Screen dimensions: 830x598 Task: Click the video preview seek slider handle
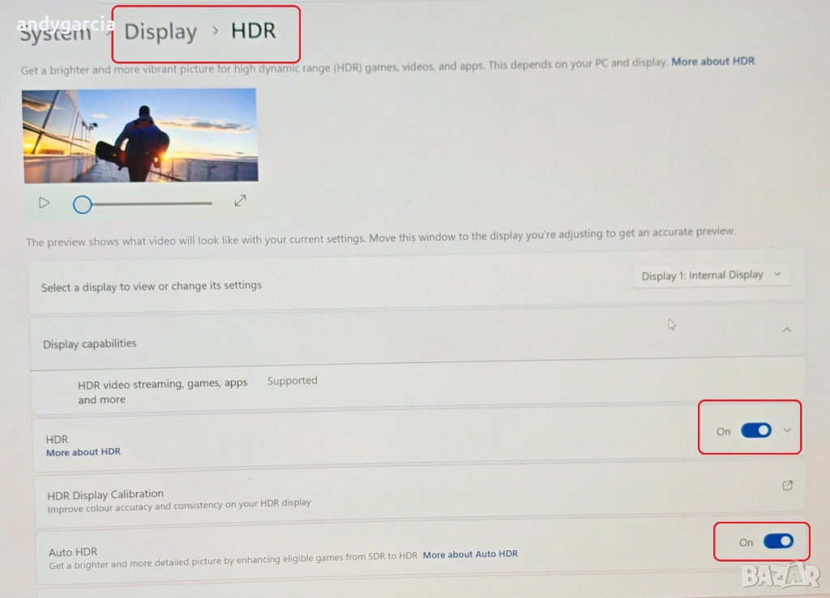tap(82, 204)
